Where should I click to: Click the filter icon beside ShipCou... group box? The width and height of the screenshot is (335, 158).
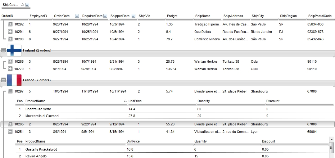tap(27, 5)
